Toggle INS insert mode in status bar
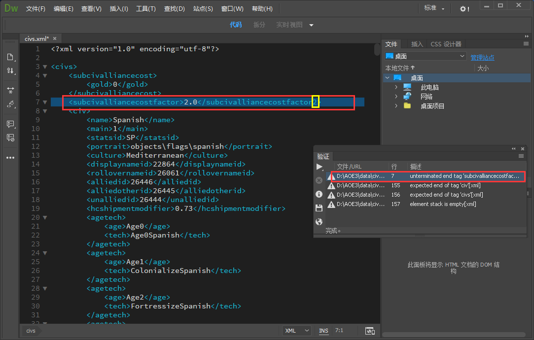Viewport: 534px width, 340px height. [323, 331]
